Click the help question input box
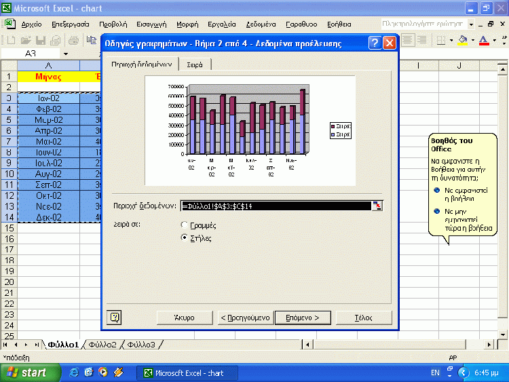This screenshot has height=382, width=509. (x=424, y=24)
